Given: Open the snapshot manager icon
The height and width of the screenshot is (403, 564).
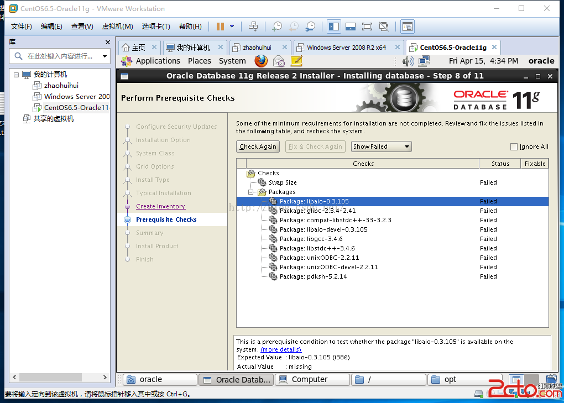Looking at the screenshot, I should point(310,26).
